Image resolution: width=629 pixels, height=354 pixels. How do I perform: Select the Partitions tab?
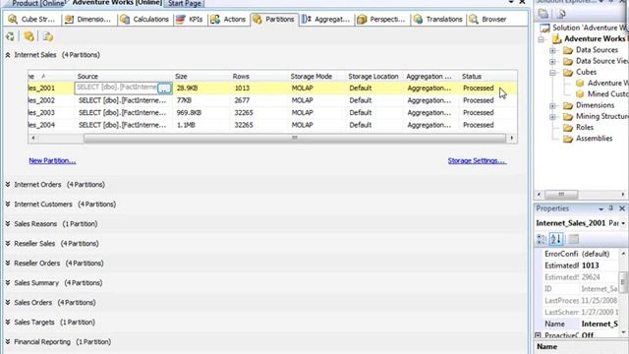click(274, 20)
